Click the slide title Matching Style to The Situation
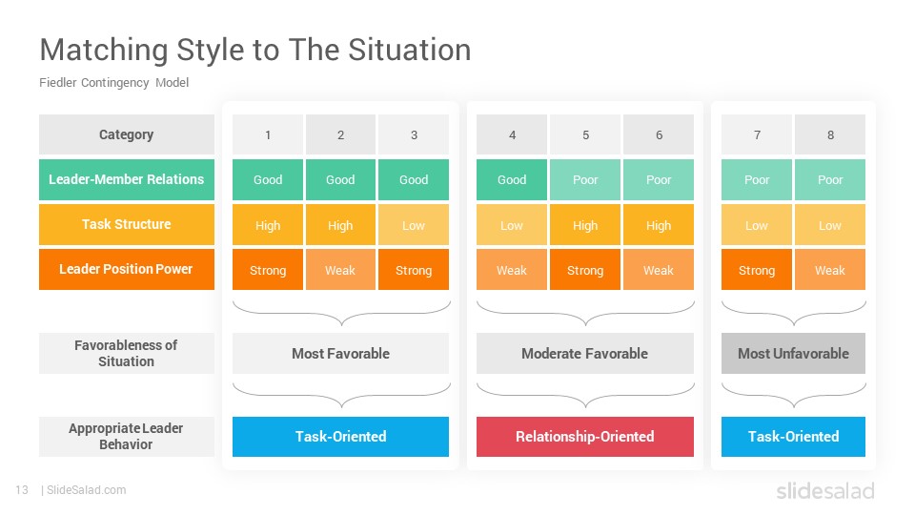This screenshot has width=915, height=515. pyautogui.click(x=255, y=50)
